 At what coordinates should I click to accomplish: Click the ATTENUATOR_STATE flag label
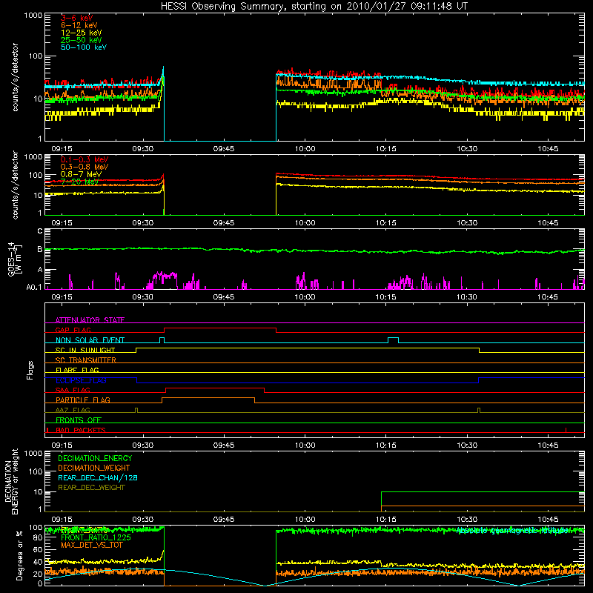(90, 320)
